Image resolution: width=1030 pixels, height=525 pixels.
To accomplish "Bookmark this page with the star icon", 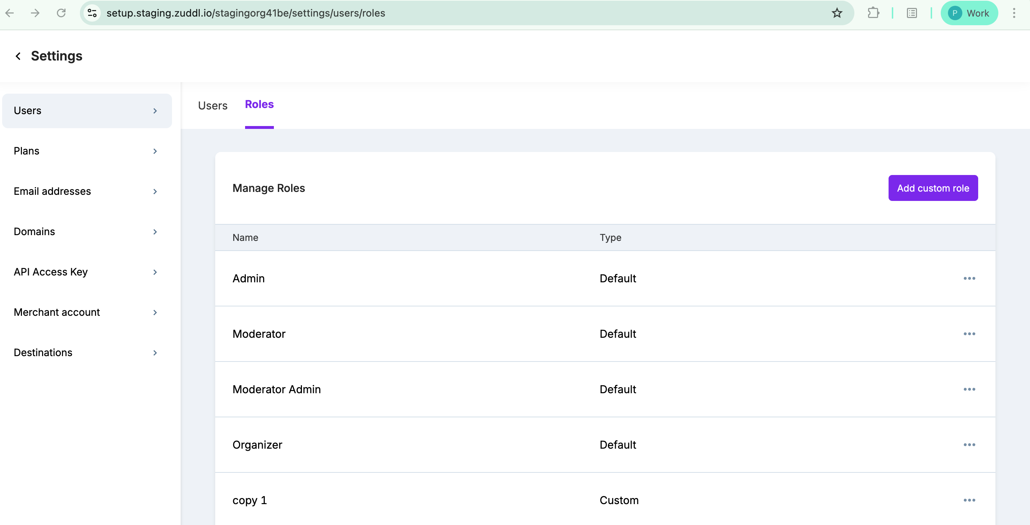I will pos(836,13).
